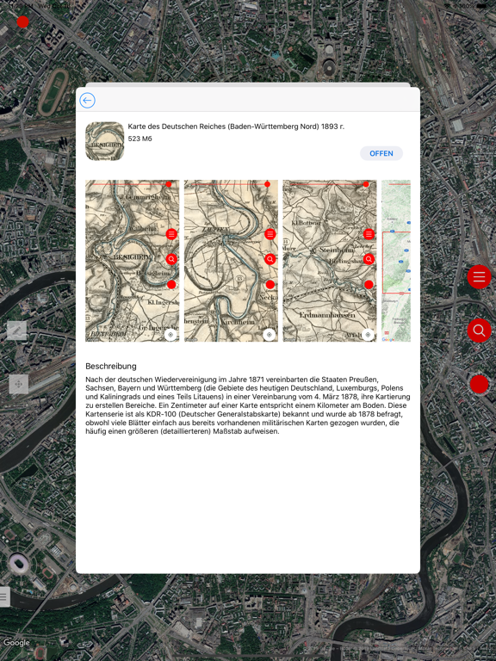Image resolution: width=496 pixels, height=661 pixels.
Task: Click the map title Karte des Deutschen Reiches
Action: (x=236, y=127)
